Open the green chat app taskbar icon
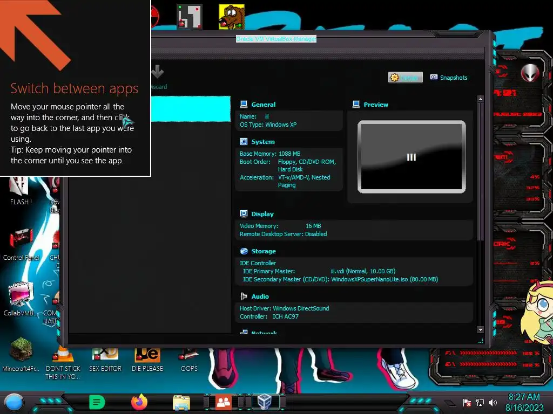 pyautogui.click(x=97, y=402)
